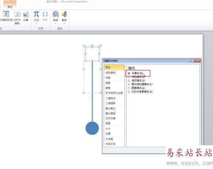
Task: Open the Shadow (阴影) category
Action: 114,83
